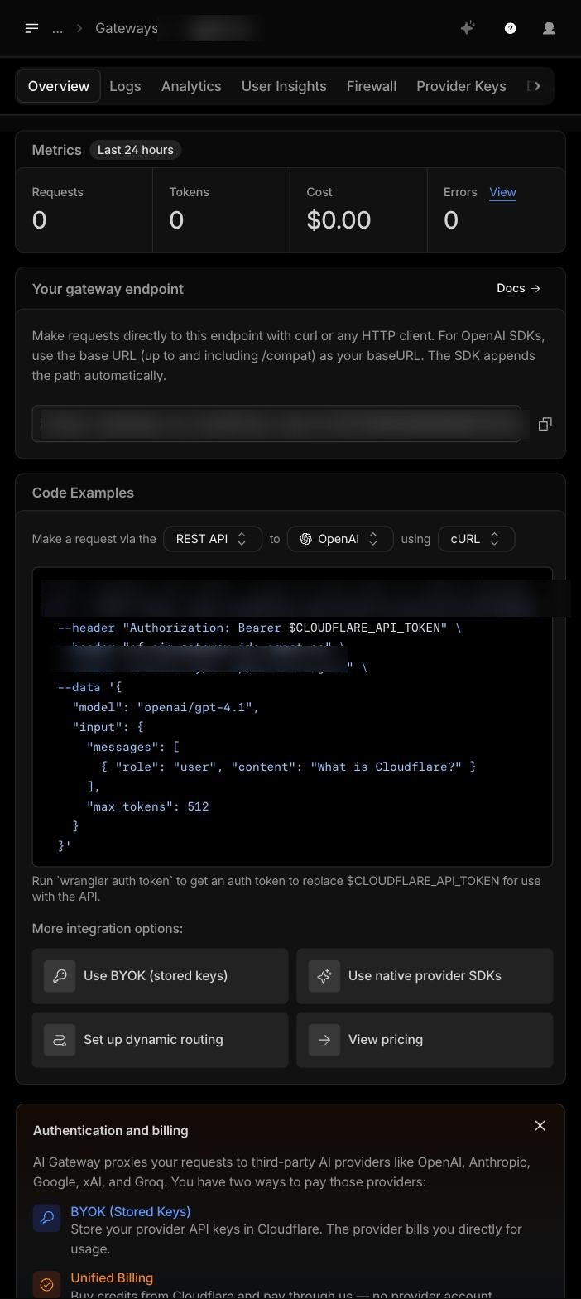Switch to the Analytics tab
Screen dimensions: 581x1299
coord(191,86)
